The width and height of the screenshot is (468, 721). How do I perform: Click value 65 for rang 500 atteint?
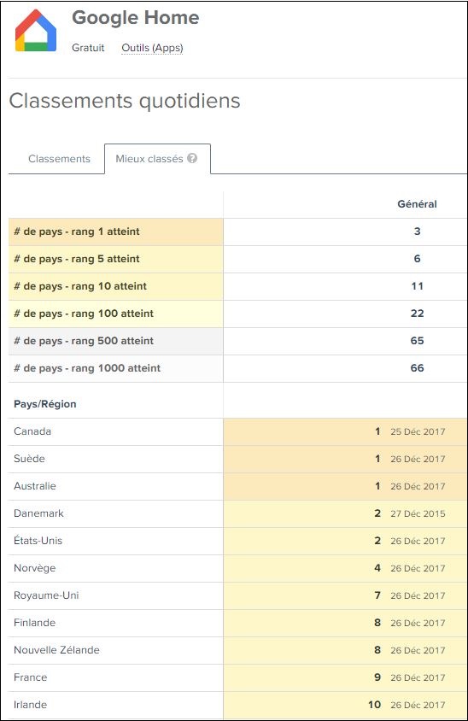[417, 341]
